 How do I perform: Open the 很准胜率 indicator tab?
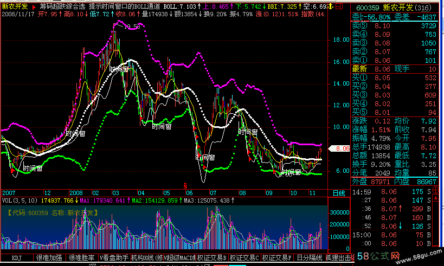(x=81, y=258)
